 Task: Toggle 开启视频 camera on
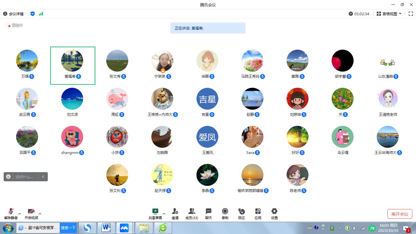coord(31,211)
